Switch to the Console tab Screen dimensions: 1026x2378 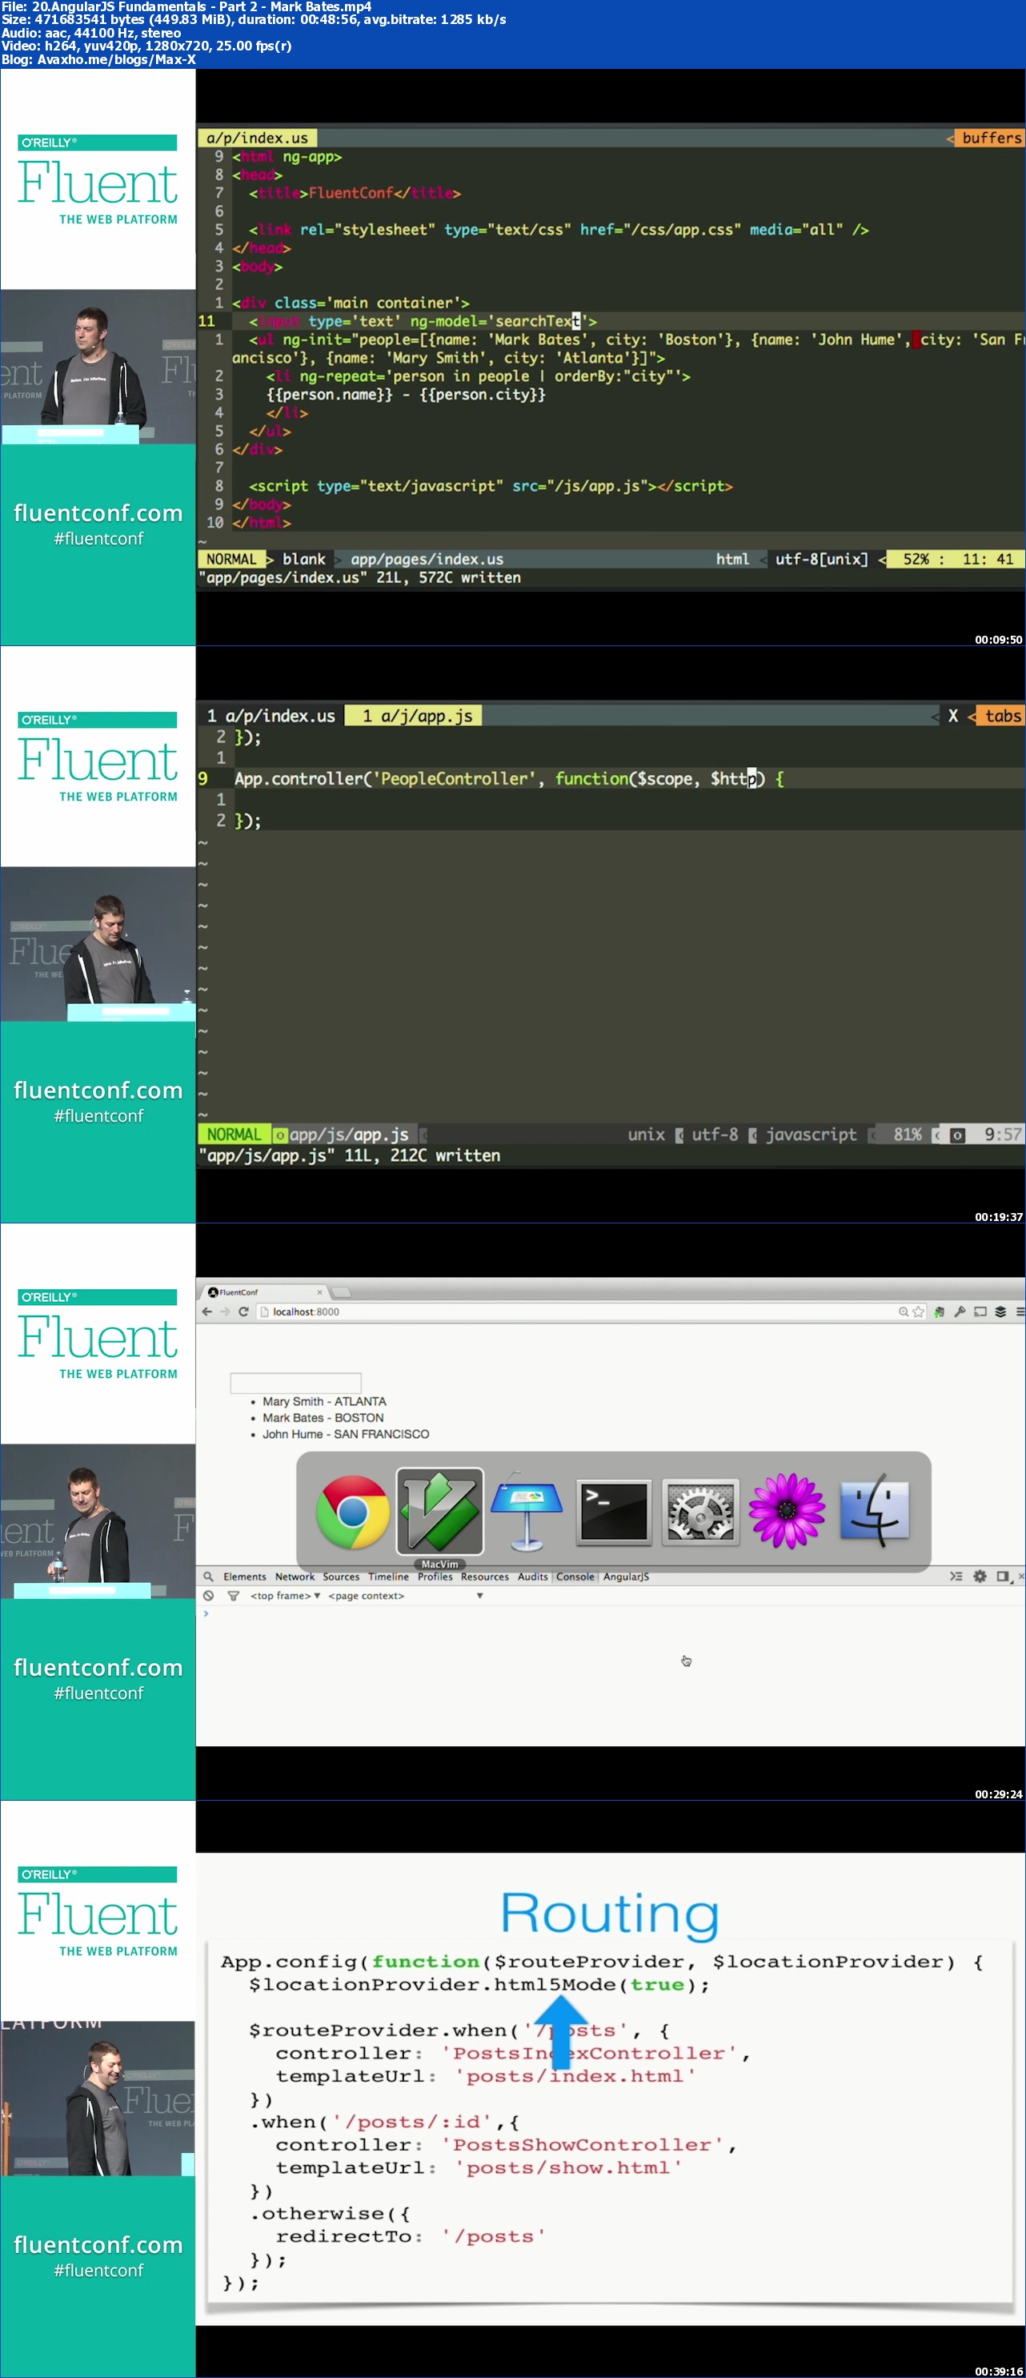tap(575, 1577)
